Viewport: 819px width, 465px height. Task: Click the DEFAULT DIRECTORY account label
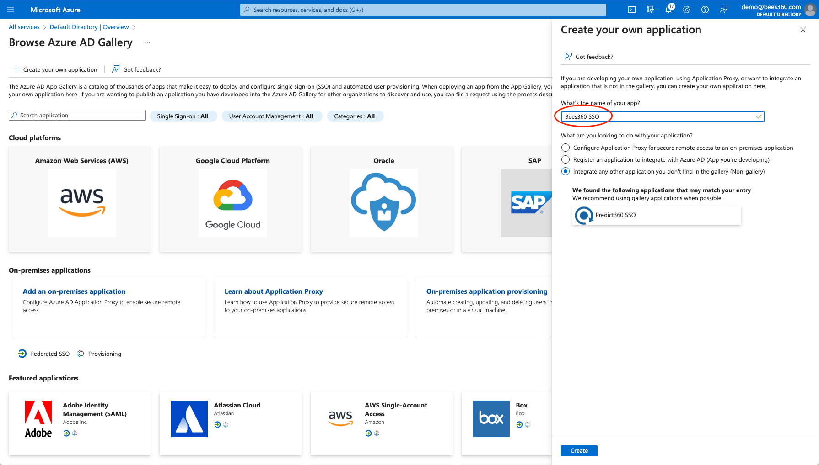tap(779, 15)
